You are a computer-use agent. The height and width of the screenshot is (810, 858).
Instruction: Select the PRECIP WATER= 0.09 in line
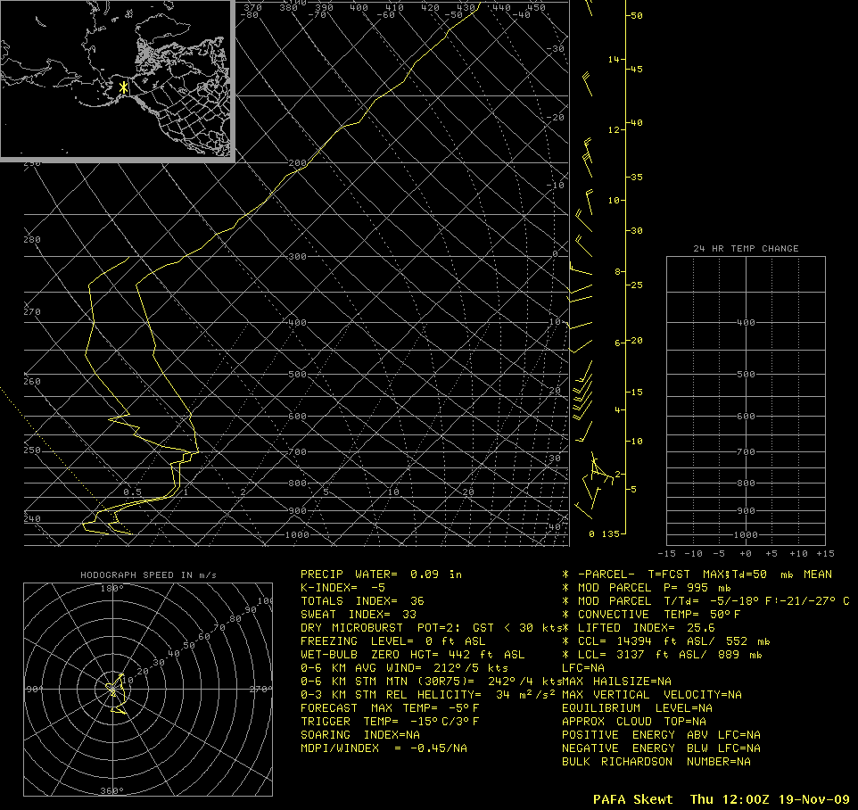[x=382, y=574]
